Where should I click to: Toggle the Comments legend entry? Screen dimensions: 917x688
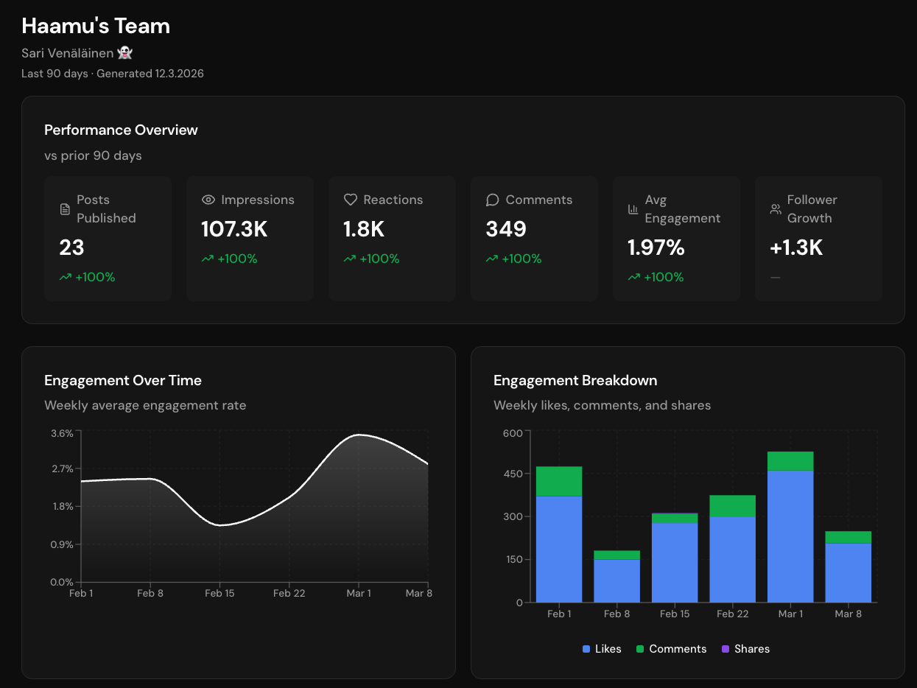tap(670, 649)
